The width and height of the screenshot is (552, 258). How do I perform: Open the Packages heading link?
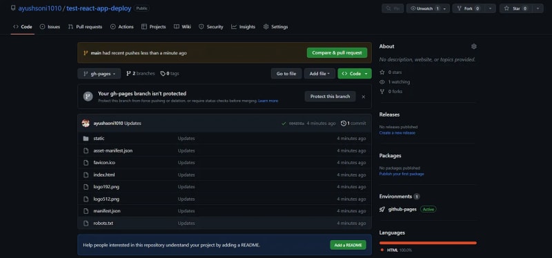pyautogui.click(x=390, y=156)
